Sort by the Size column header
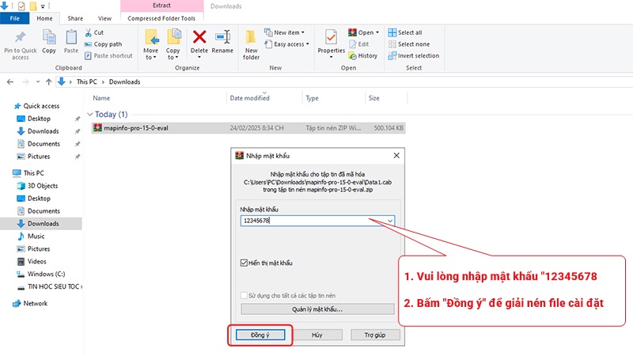 pos(373,98)
